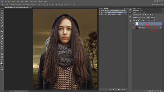Viewport: 164px width, 92px height.
Task: Stop playing or recording the action
Action: pos(110,89)
